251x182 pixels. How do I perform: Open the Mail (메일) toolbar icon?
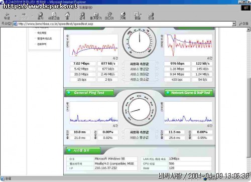(138, 16)
